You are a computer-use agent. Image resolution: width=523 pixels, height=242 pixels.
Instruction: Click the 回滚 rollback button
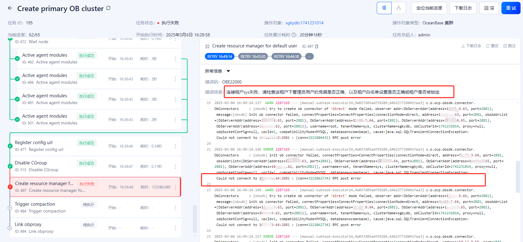(x=489, y=8)
